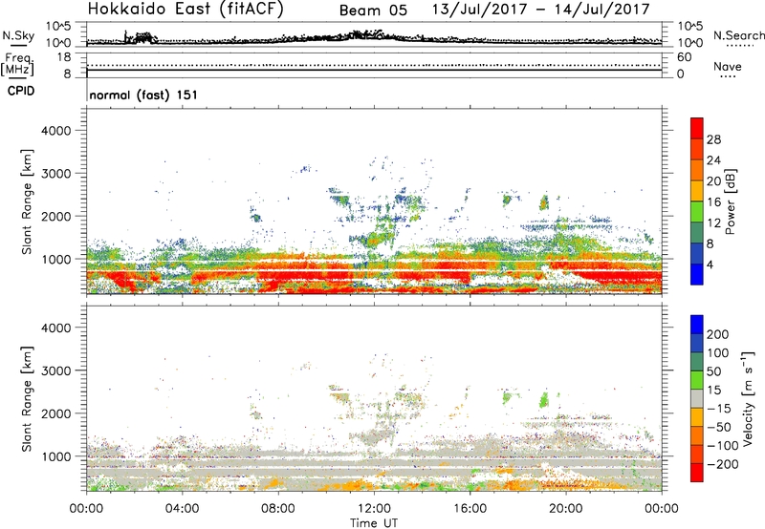This screenshot has width=765, height=529.
Task: Click the '20:00' time axis tick
Action: pos(565,509)
